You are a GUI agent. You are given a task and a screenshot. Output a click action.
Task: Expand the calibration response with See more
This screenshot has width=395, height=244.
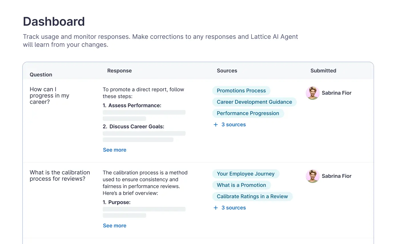tap(114, 226)
